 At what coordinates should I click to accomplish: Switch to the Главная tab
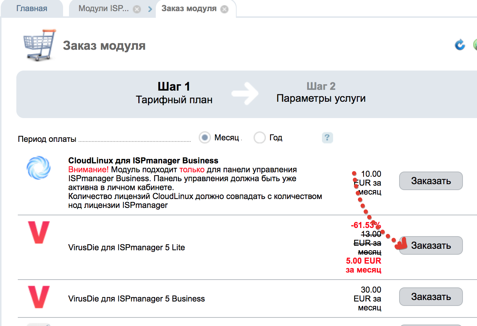(32, 9)
